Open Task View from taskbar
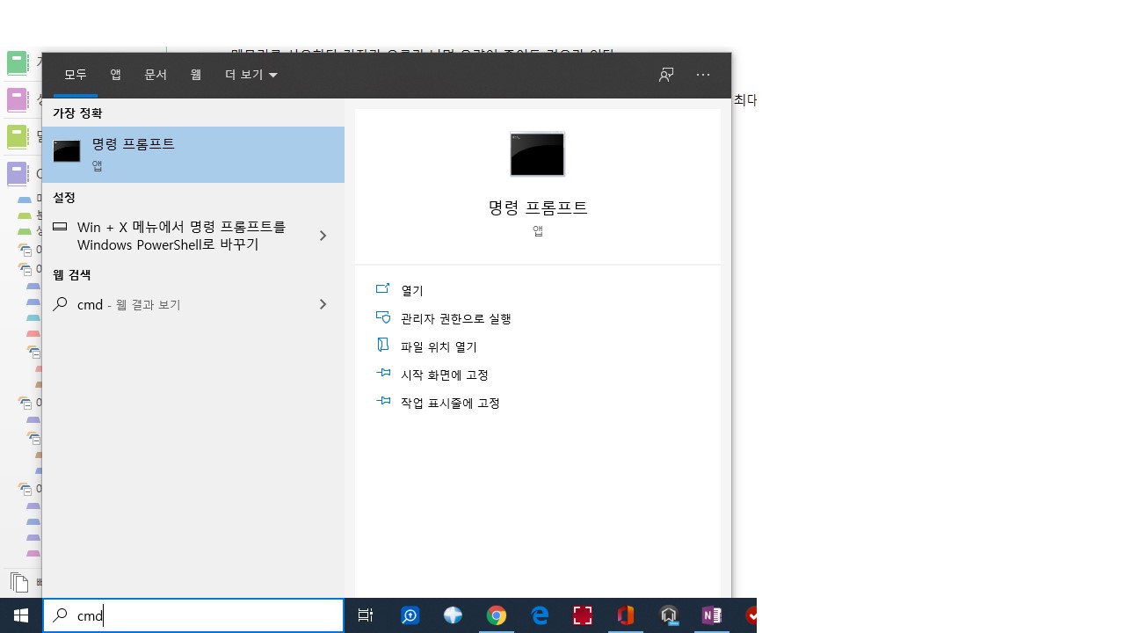 pos(366,615)
